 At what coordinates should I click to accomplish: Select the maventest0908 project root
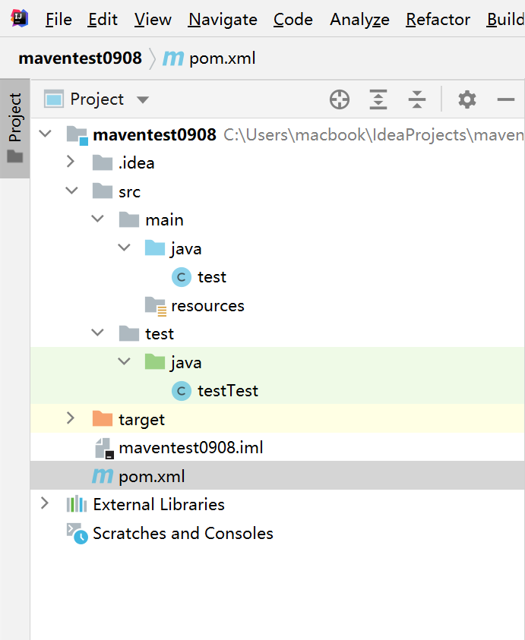tap(154, 134)
